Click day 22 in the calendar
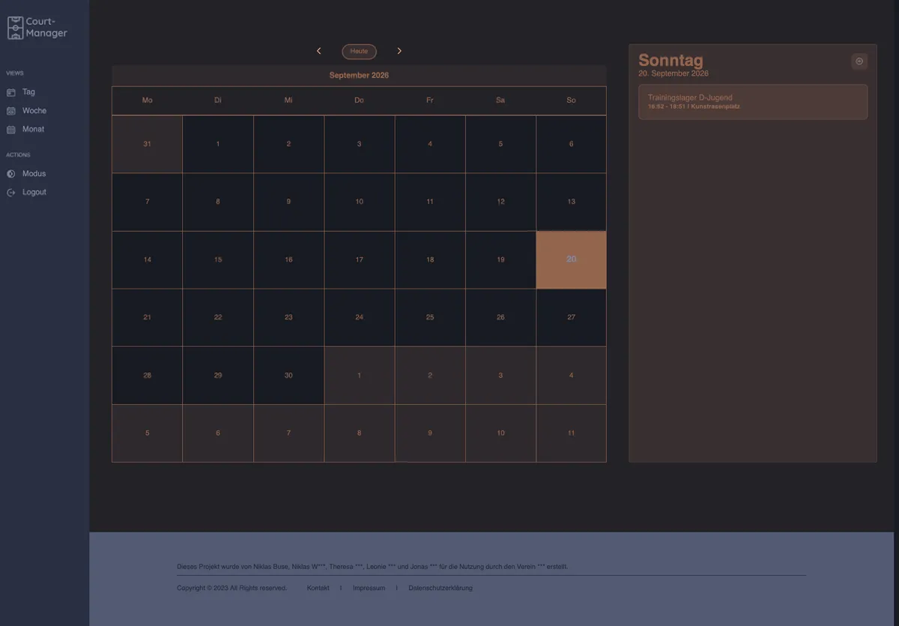 [218, 317]
